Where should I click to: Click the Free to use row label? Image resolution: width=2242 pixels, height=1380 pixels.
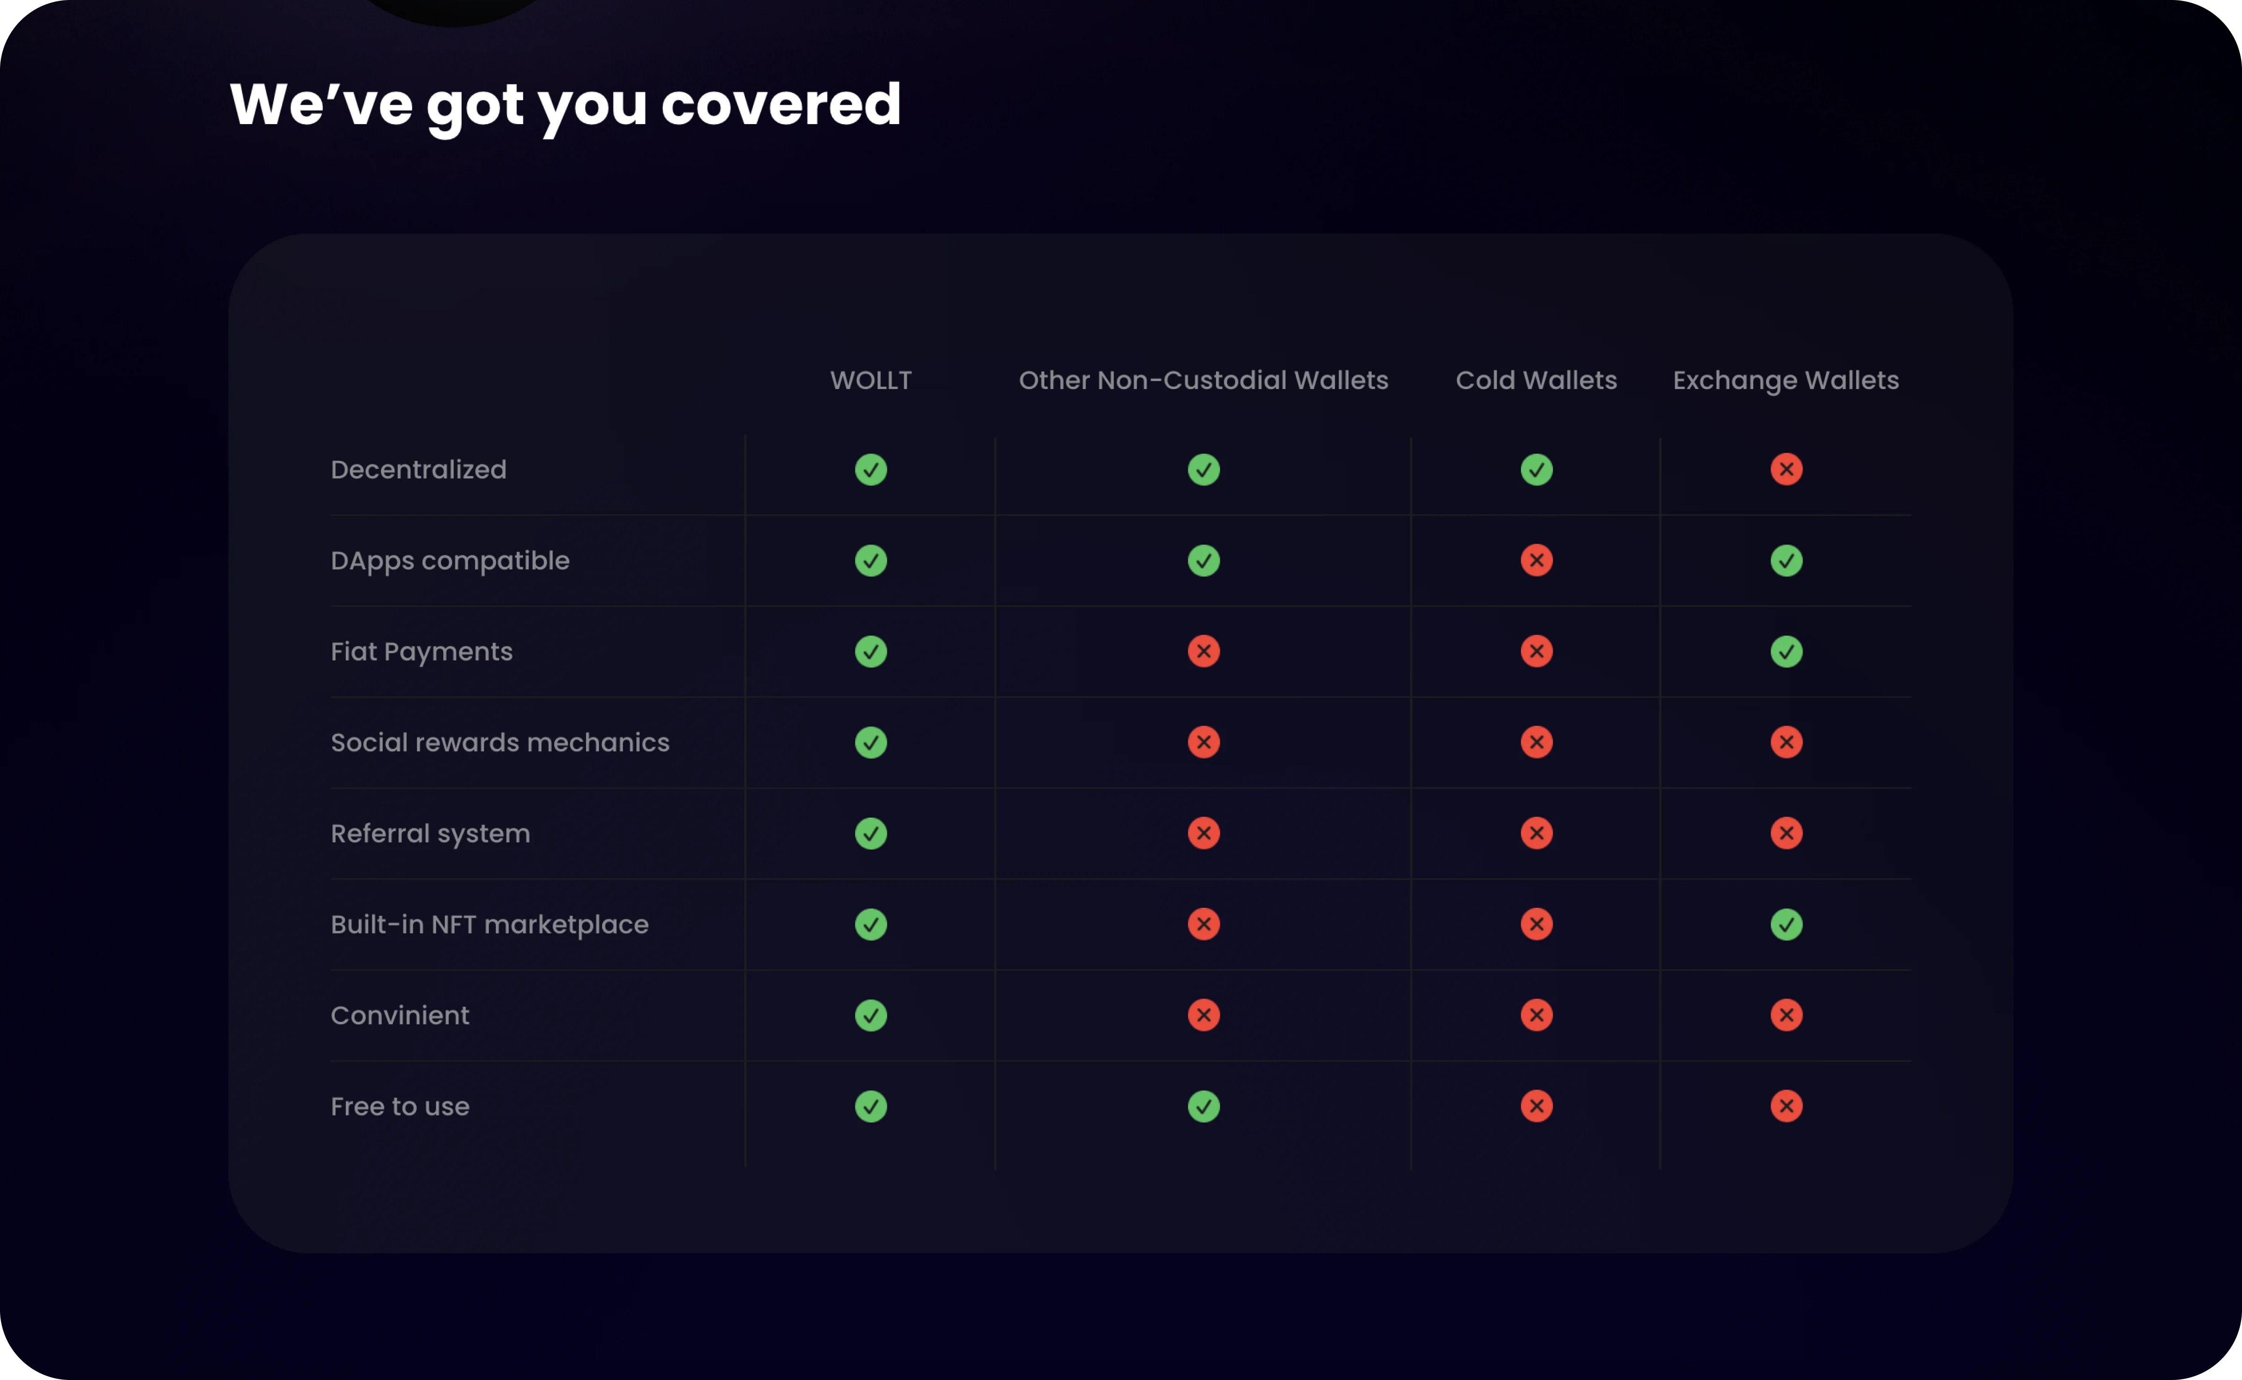[x=400, y=1106]
